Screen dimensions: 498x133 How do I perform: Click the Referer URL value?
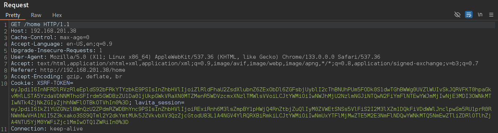coord(82,70)
